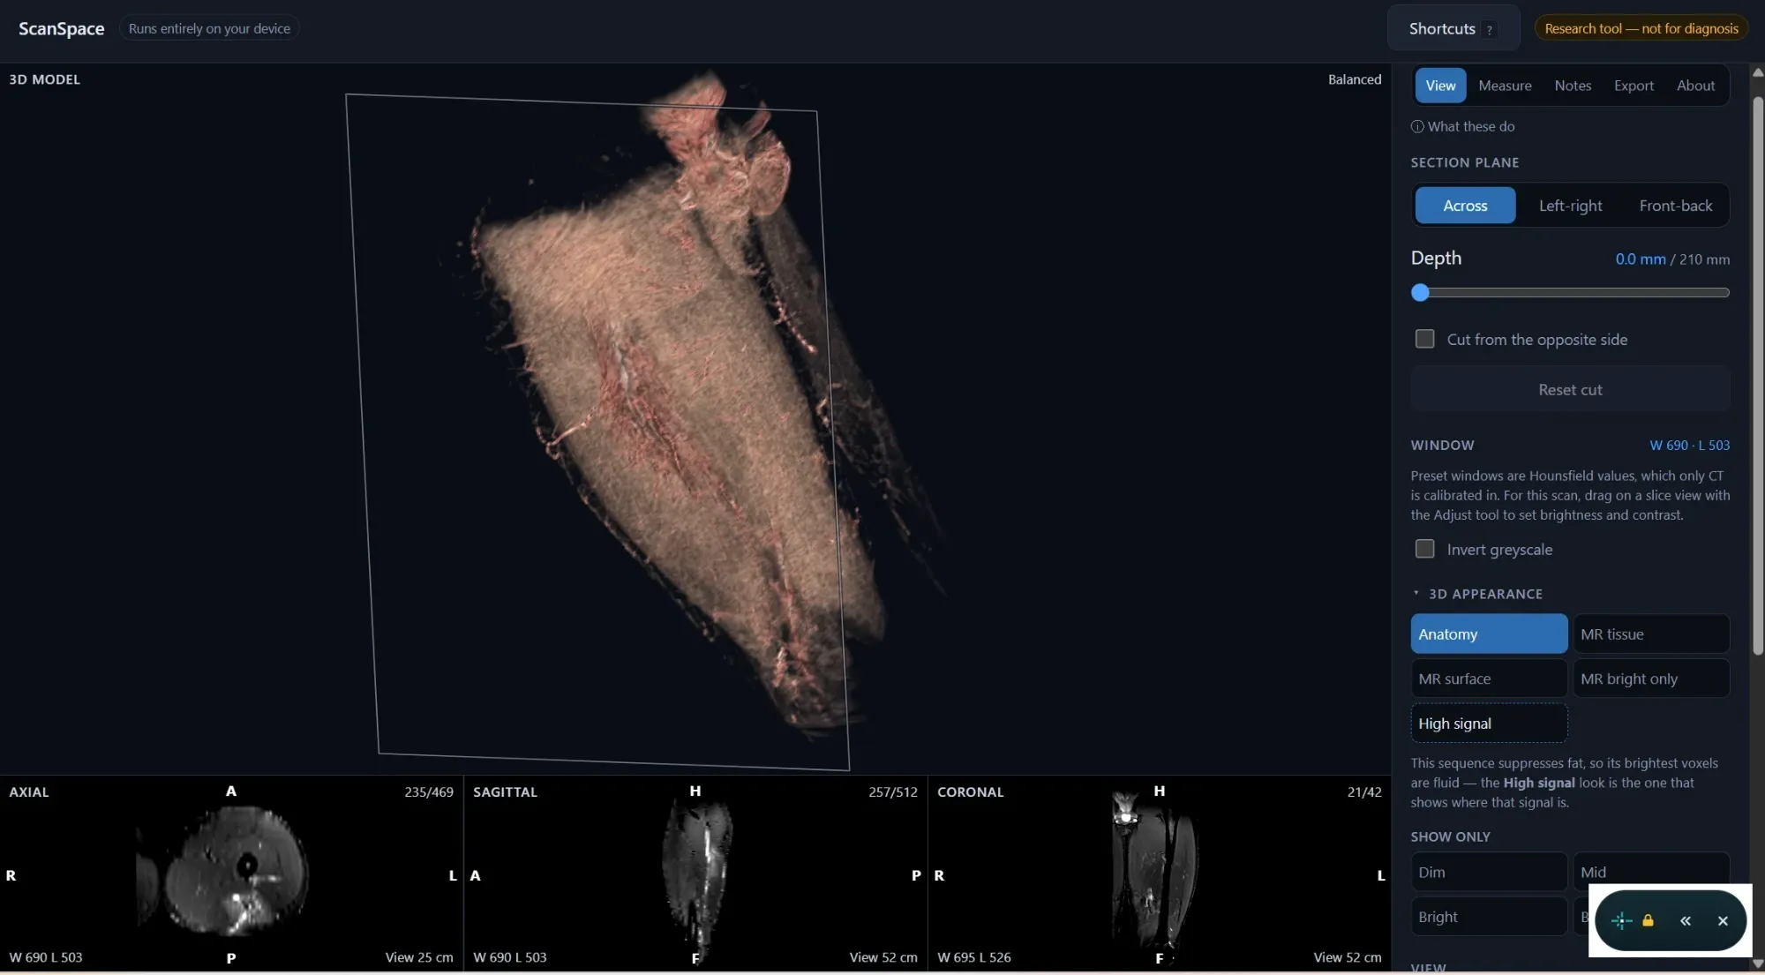Show only Mid voxels

1651,872
